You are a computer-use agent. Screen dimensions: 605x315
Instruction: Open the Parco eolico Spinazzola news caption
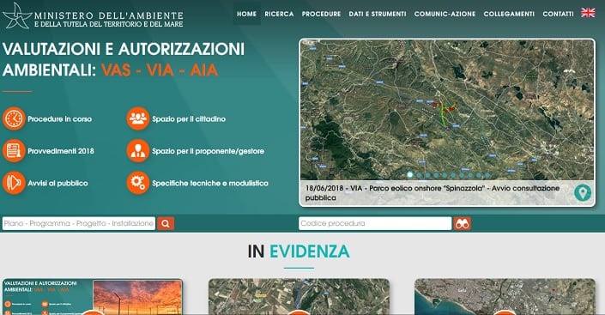[x=433, y=192]
